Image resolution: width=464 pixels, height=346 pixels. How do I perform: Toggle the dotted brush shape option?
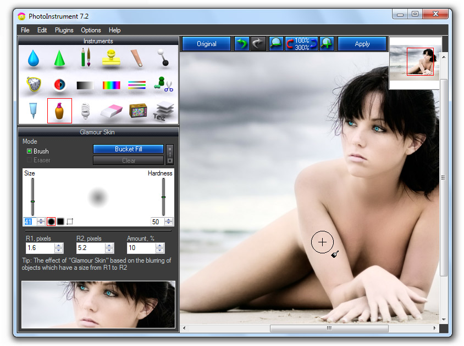coord(69,221)
